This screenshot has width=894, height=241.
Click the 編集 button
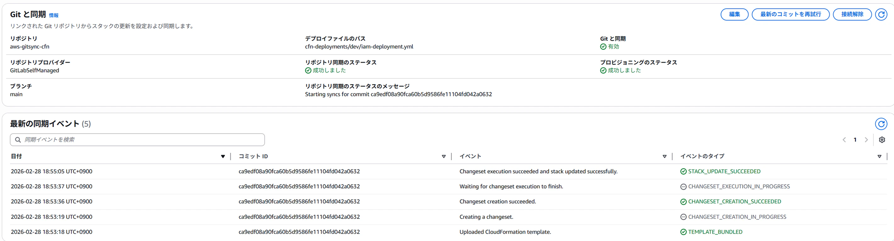734,14
